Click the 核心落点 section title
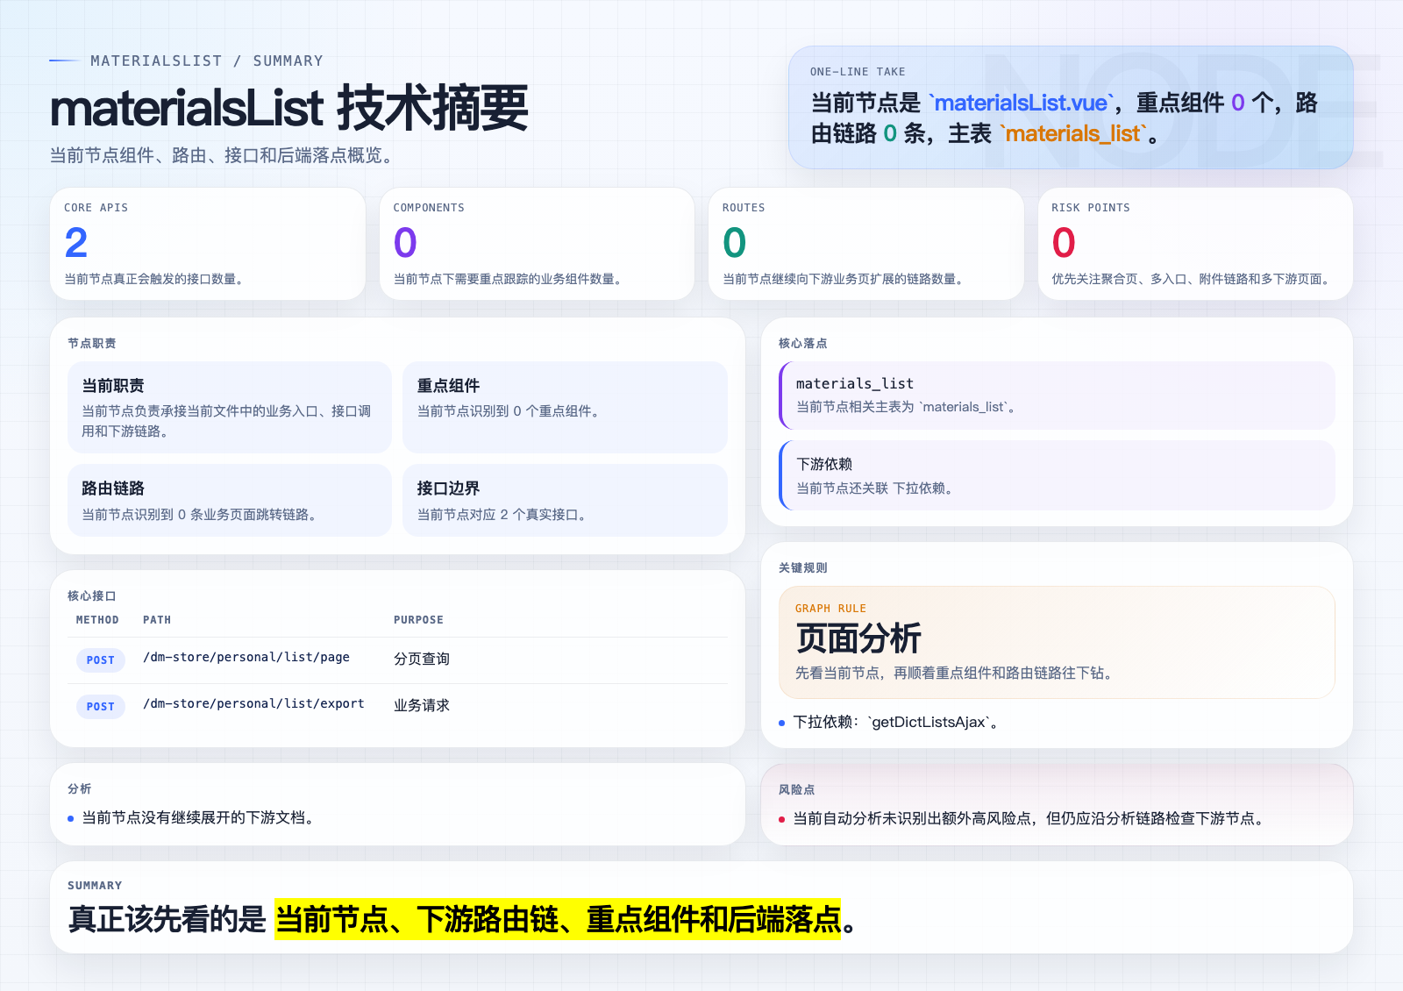The height and width of the screenshot is (991, 1403). (803, 344)
